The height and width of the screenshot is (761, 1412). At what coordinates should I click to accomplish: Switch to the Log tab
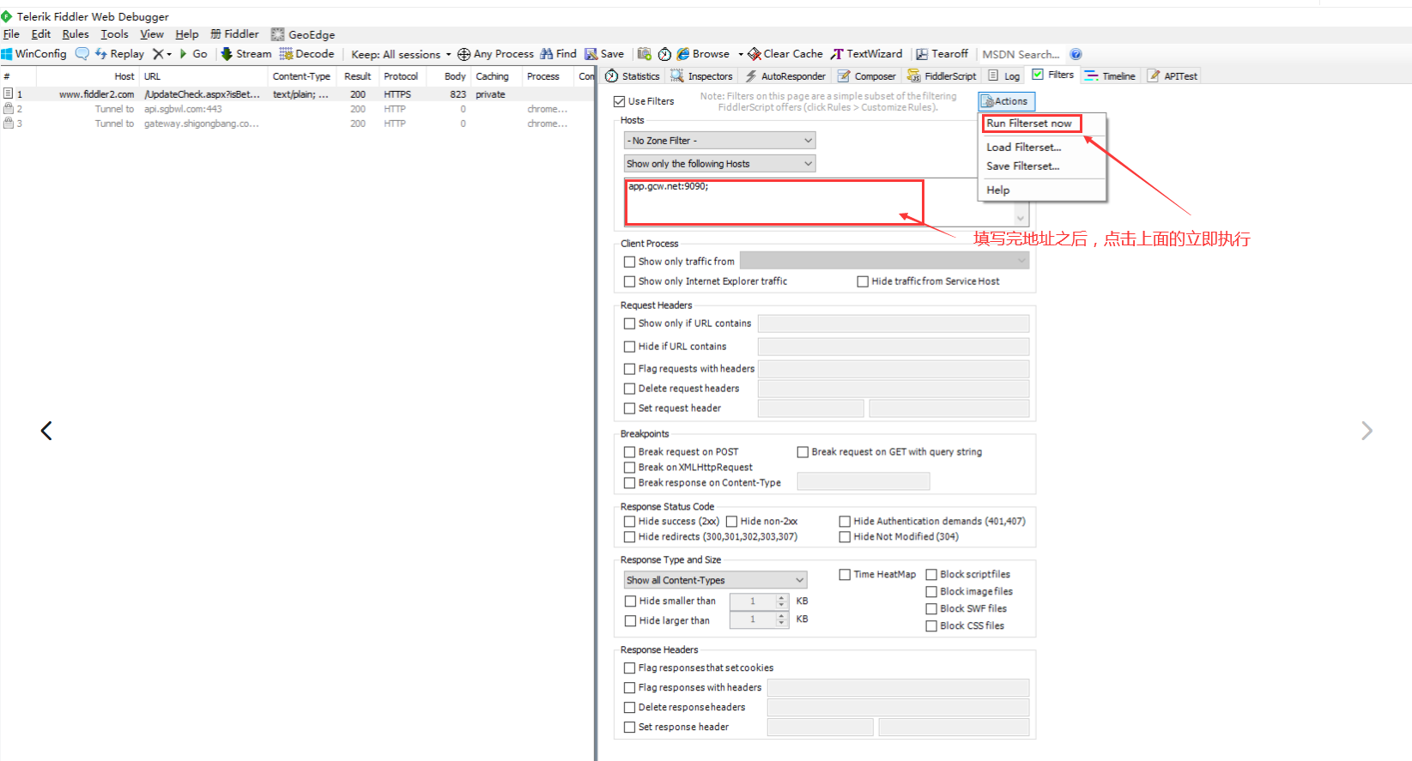1004,75
